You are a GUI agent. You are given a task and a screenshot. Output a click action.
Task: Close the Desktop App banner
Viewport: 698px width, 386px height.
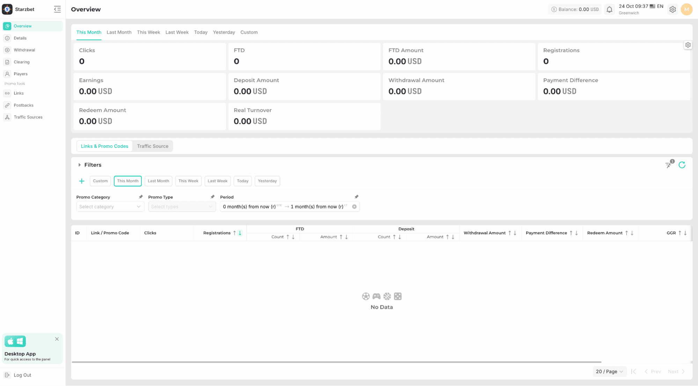(57, 339)
